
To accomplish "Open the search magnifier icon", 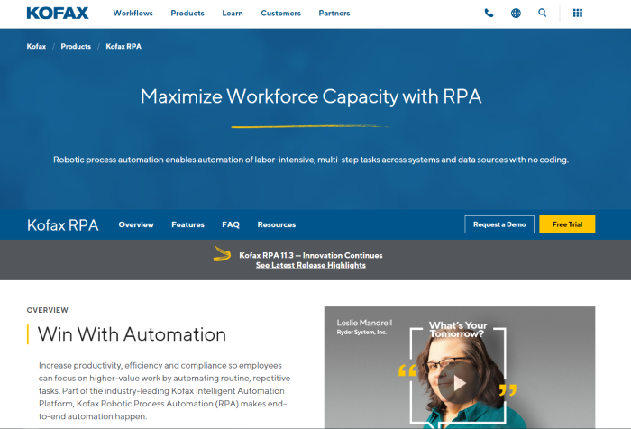I will pyautogui.click(x=542, y=14).
